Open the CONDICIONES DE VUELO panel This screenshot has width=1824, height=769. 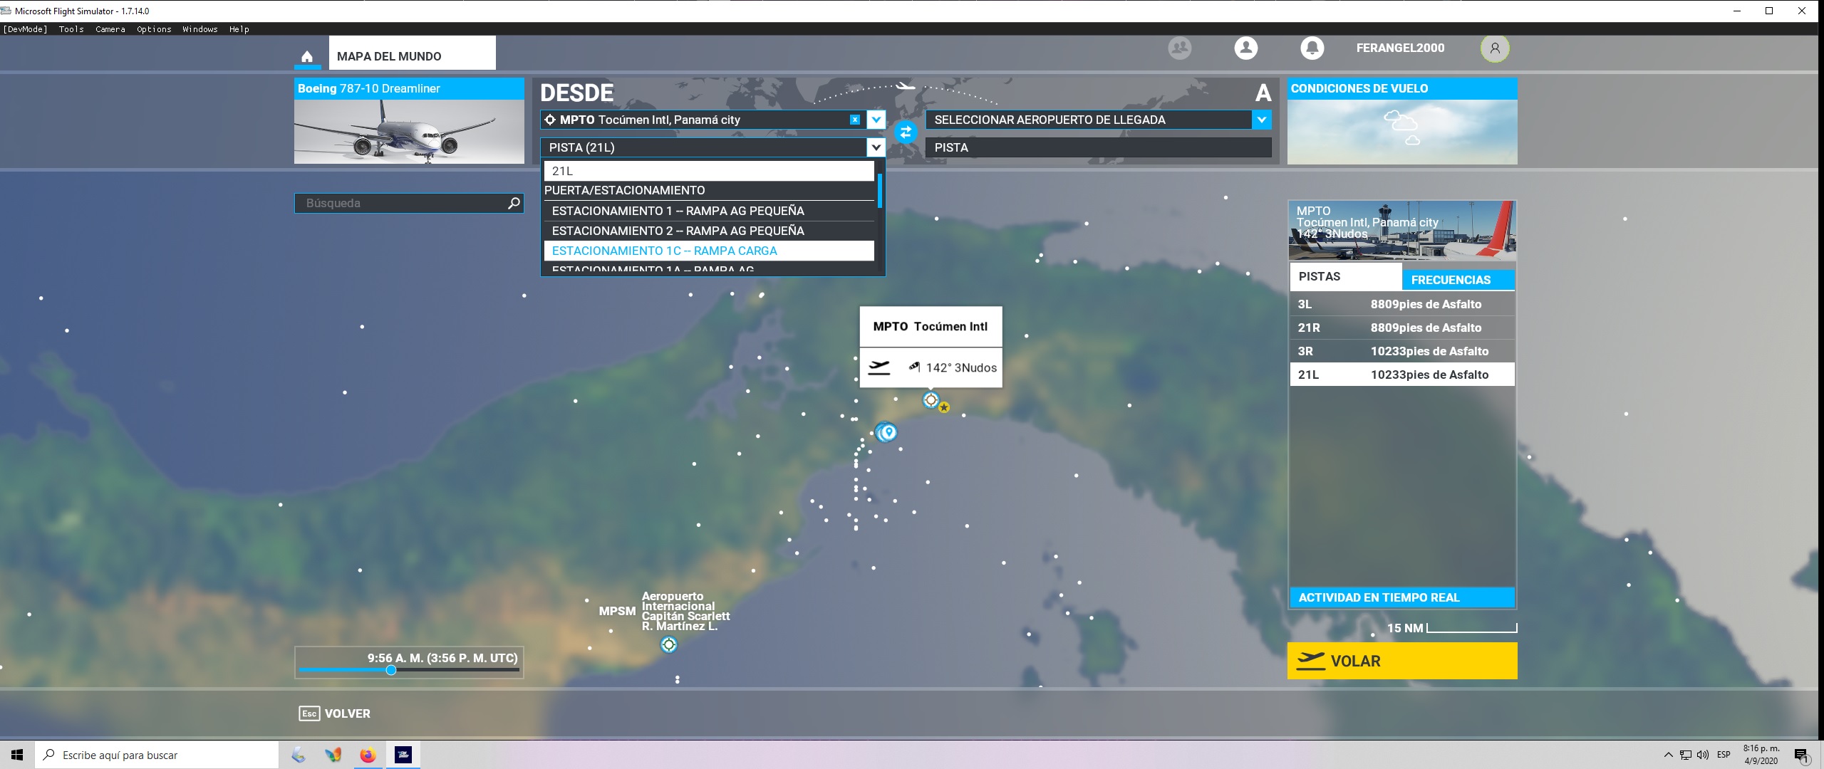click(x=1402, y=121)
